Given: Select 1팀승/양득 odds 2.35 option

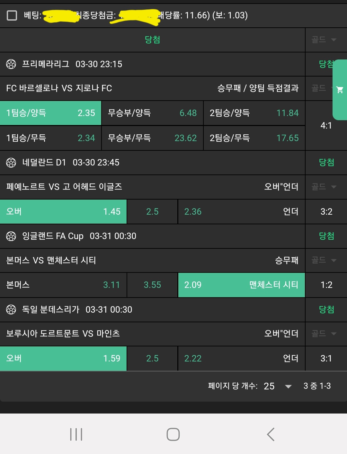Looking at the screenshot, I should click(x=50, y=113).
